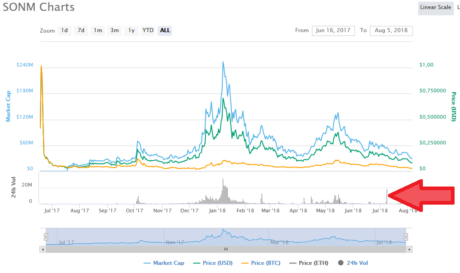The image size is (460, 273).
Task: Click the SONM Charts heading
Action: (39, 7)
